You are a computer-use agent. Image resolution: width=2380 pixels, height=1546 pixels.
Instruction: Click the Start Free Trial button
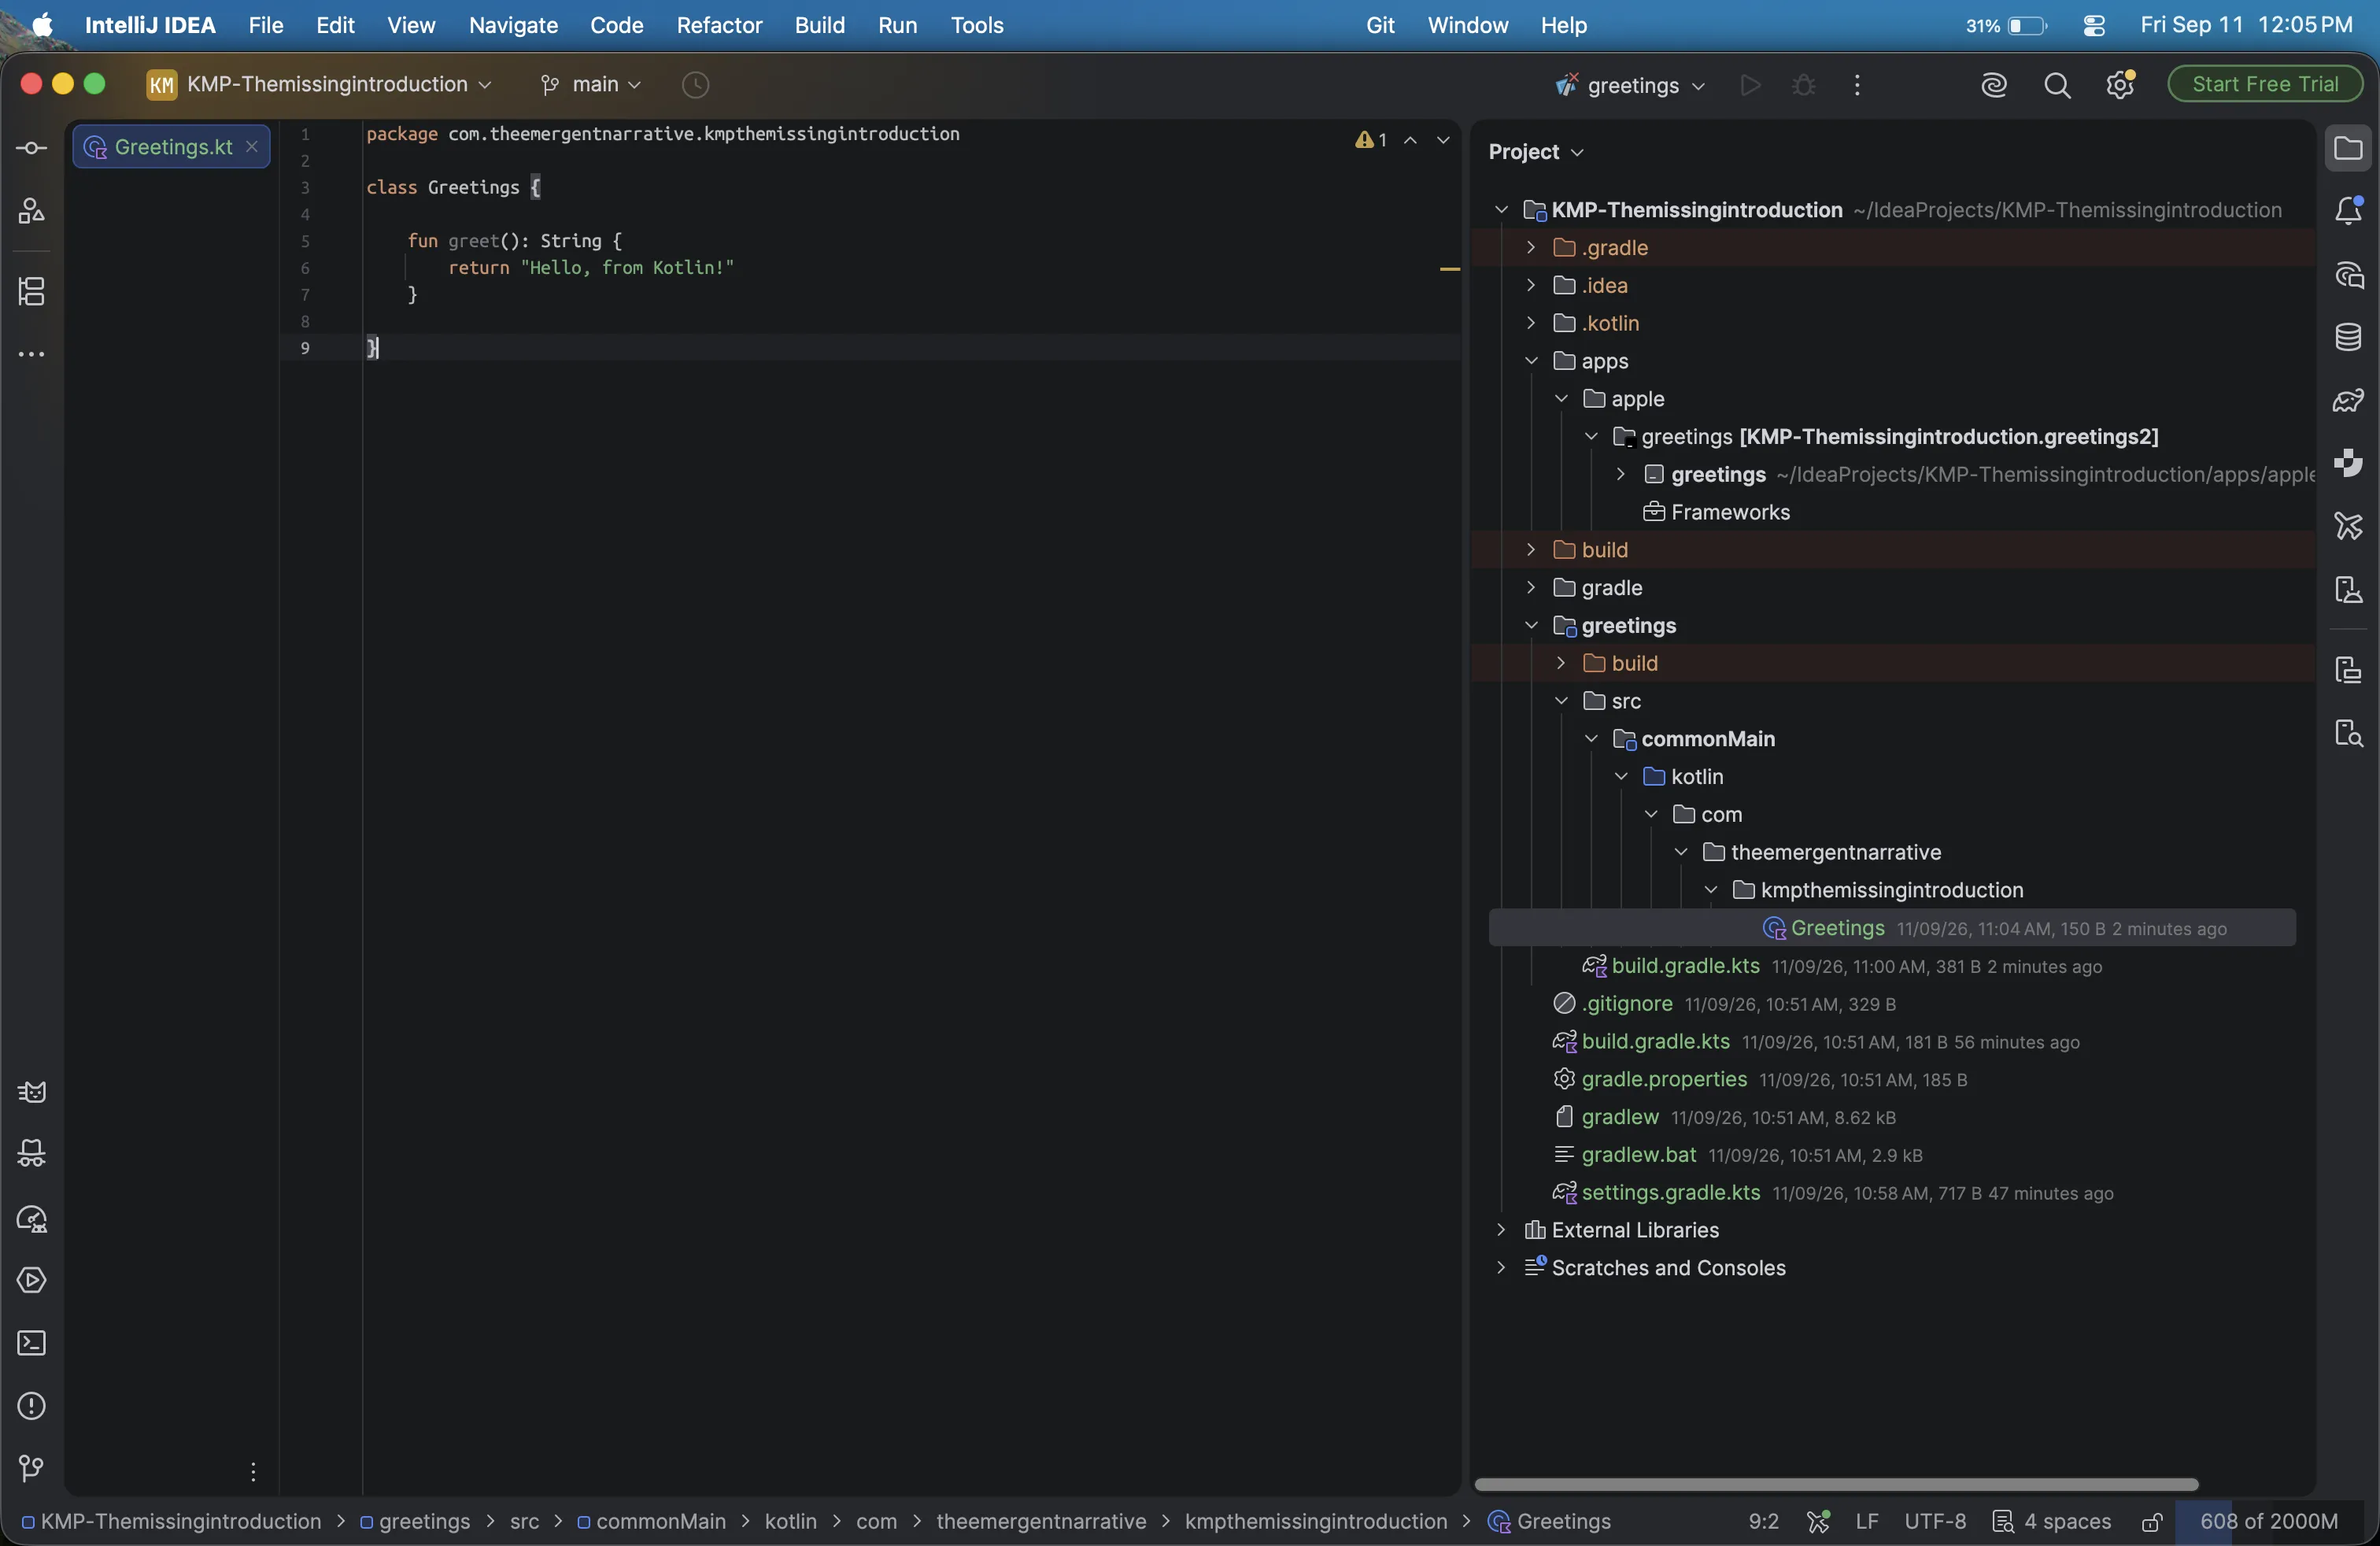click(x=2265, y=84)
